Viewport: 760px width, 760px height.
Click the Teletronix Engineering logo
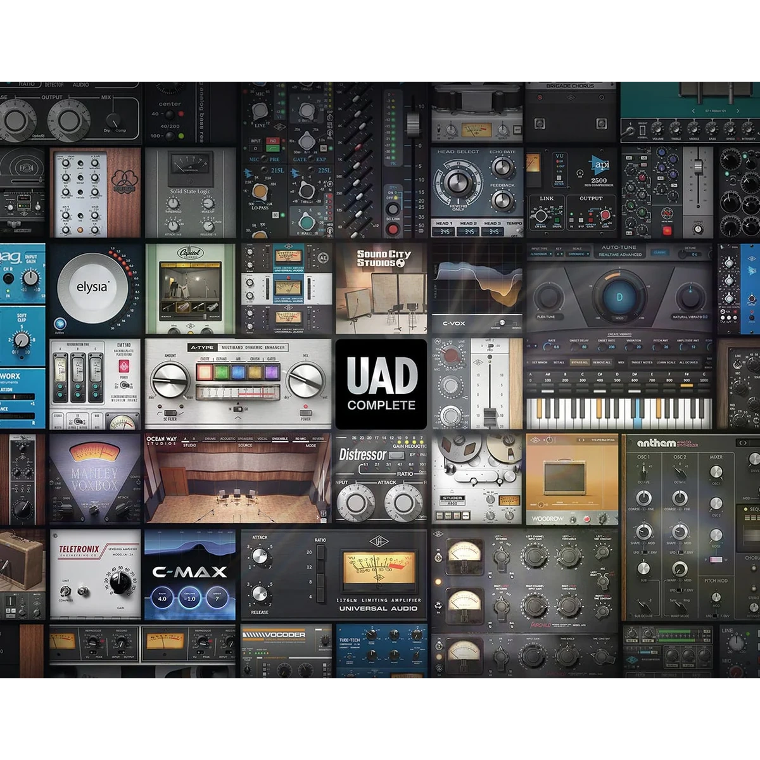click(79, 550)
